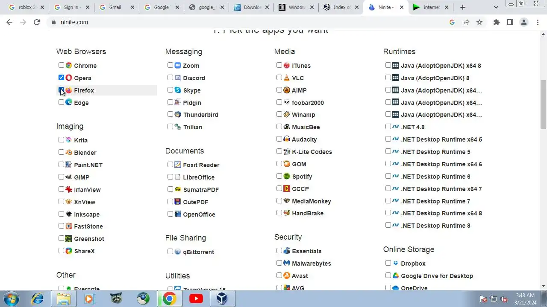This screenshot has width=547, height=307.
Task: Click the Spotify icon
Action: (287, 176)
